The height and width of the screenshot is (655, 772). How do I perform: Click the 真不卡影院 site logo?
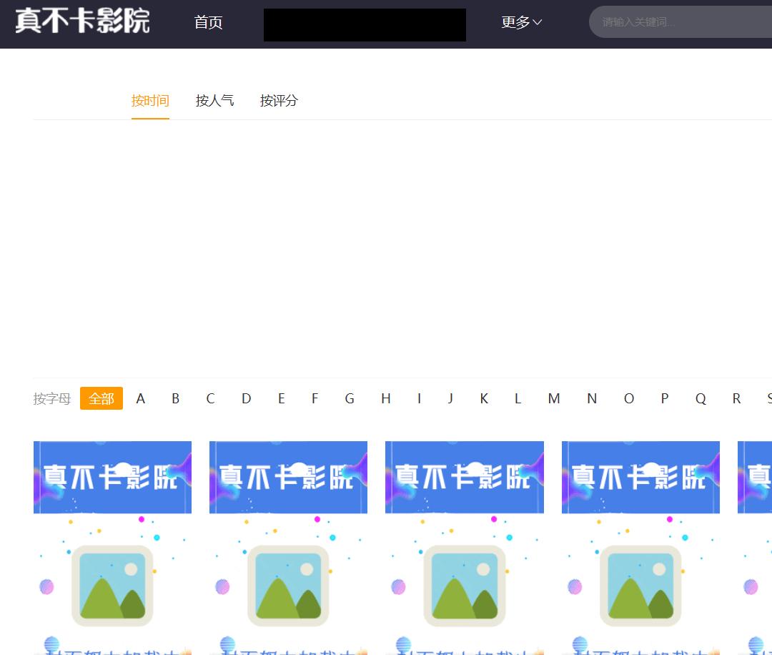(81, 21)
